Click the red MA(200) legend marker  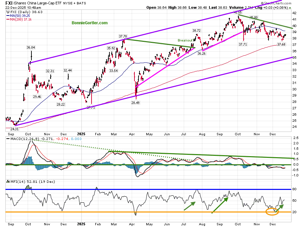click(7, 20)
